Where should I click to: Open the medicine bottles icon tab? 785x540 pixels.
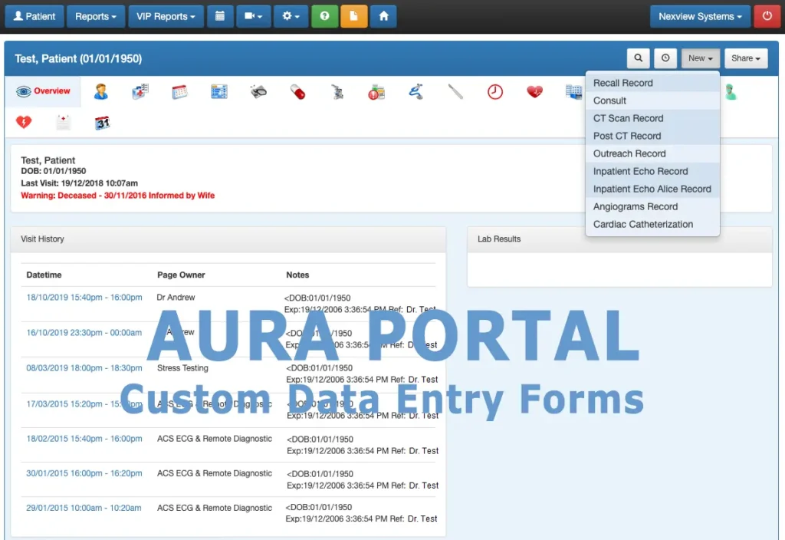376,92
